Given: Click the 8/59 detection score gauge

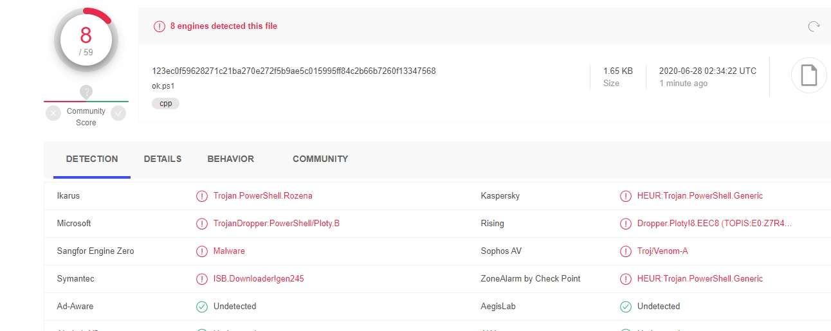Looking at the screenshot, I should 86,40.
